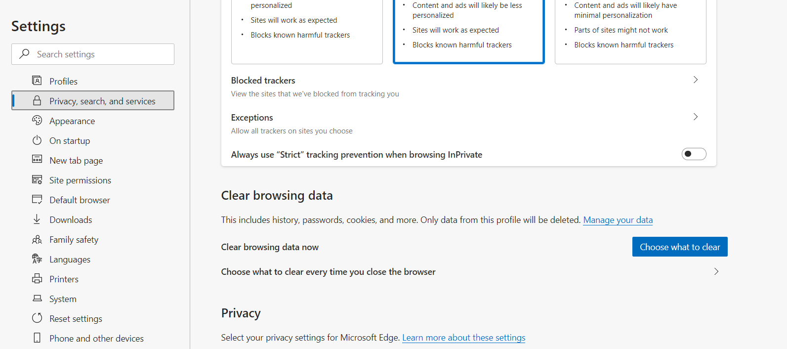Expand clear-on-close browser options chevron
This screenshot has width=787, height=349.
716,271
